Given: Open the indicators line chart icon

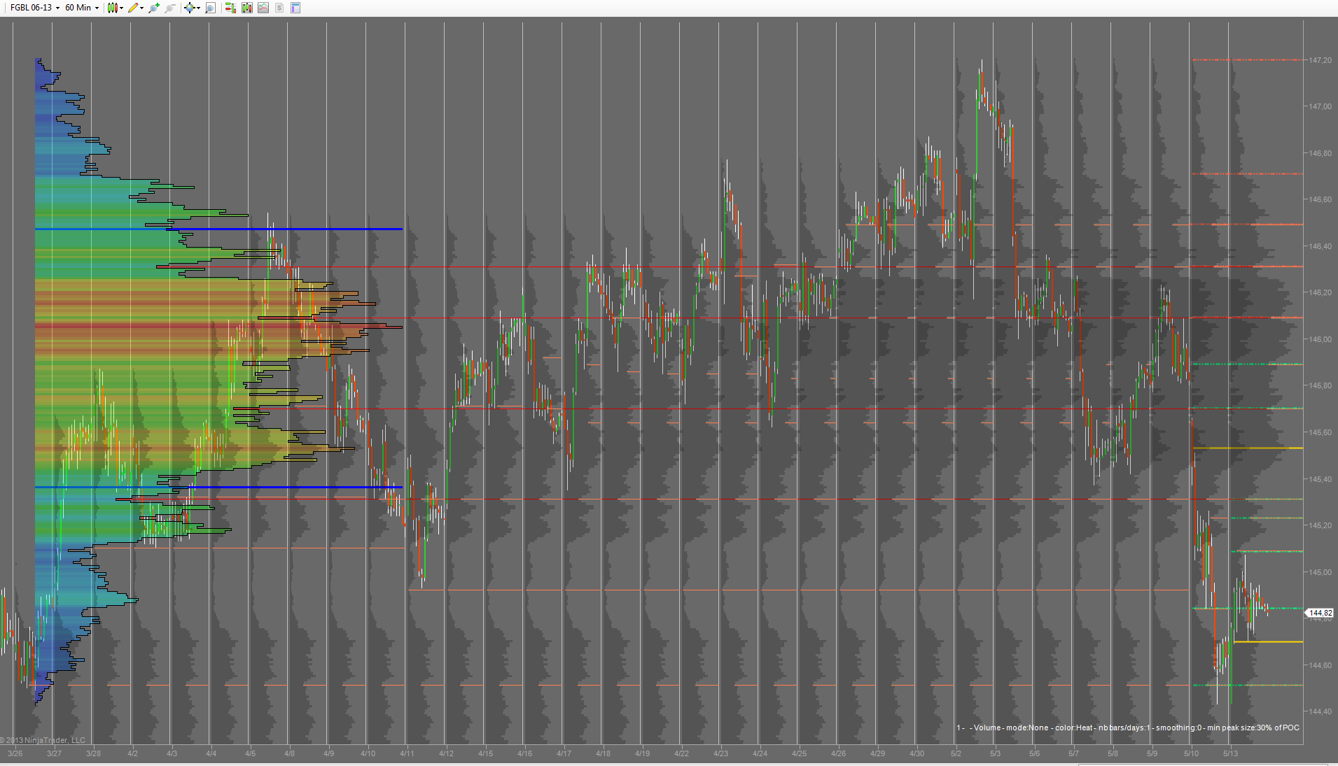Looking at the screenshot, I should [263, 8].
